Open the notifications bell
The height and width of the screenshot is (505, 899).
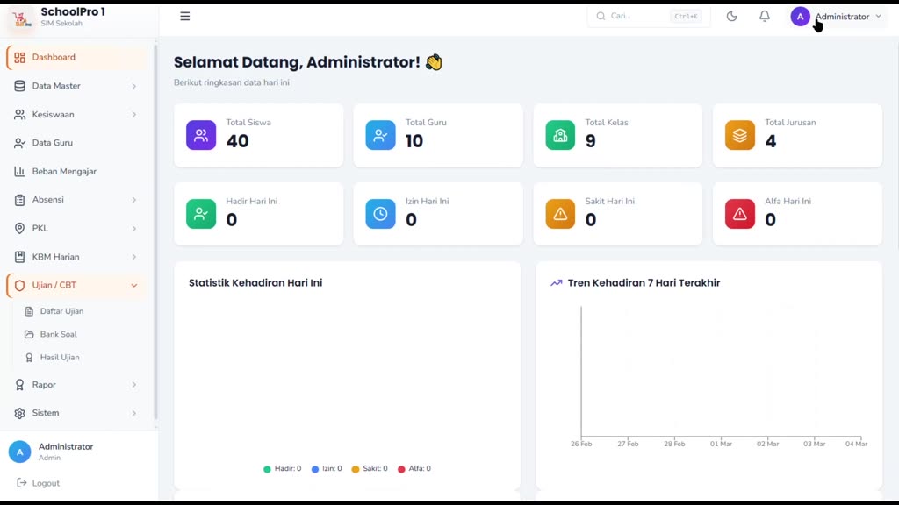pos(765,16)
